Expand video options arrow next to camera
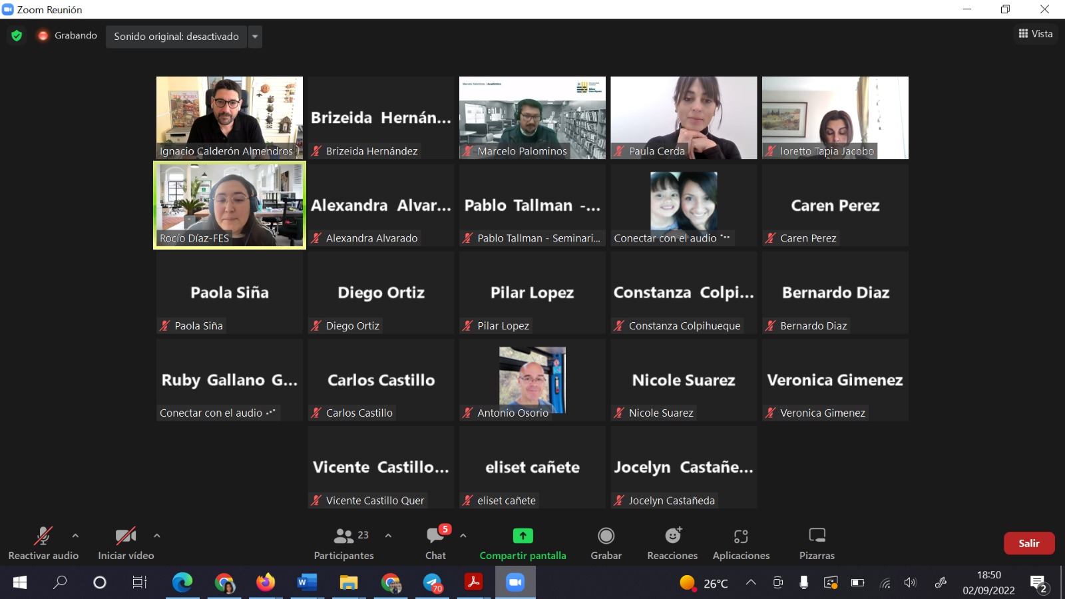This screenshot has width=1065, height=599. [x=156, y=536]
